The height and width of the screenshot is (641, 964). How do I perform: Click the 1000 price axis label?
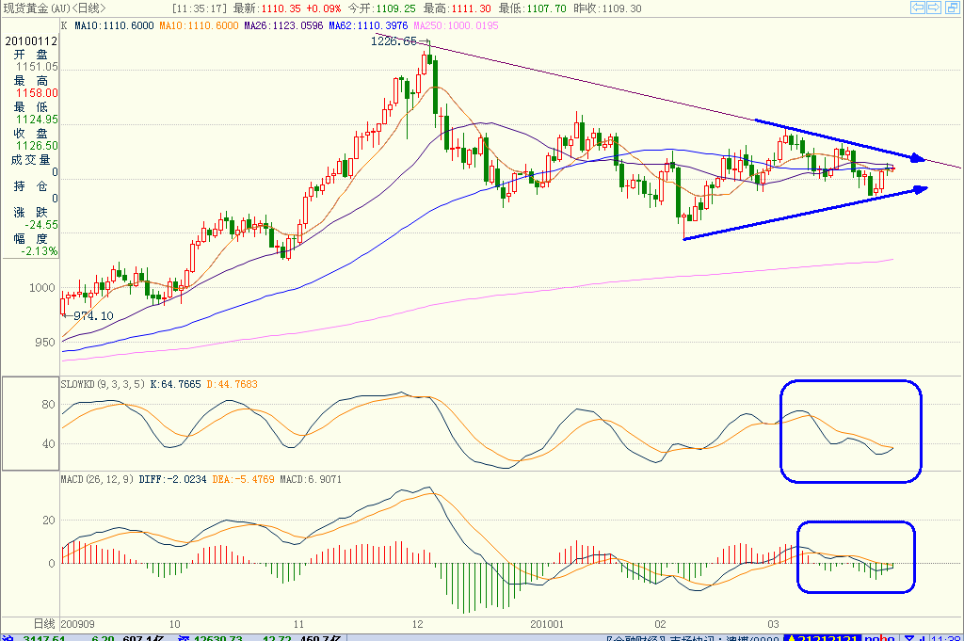pyautogui.click(x=41, y=288)
